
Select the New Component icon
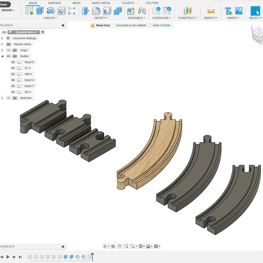pyautogui.click(x=131, y=11)
